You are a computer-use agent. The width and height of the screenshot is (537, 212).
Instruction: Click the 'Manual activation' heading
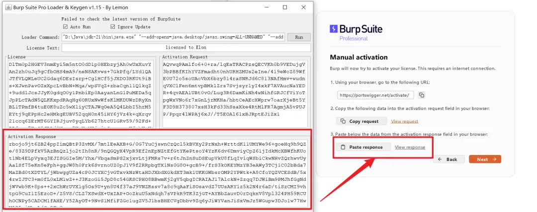pos(358,57)
